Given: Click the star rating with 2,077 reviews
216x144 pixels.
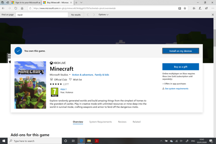Looking at the screenshot, I should click(x=59, y=84).
